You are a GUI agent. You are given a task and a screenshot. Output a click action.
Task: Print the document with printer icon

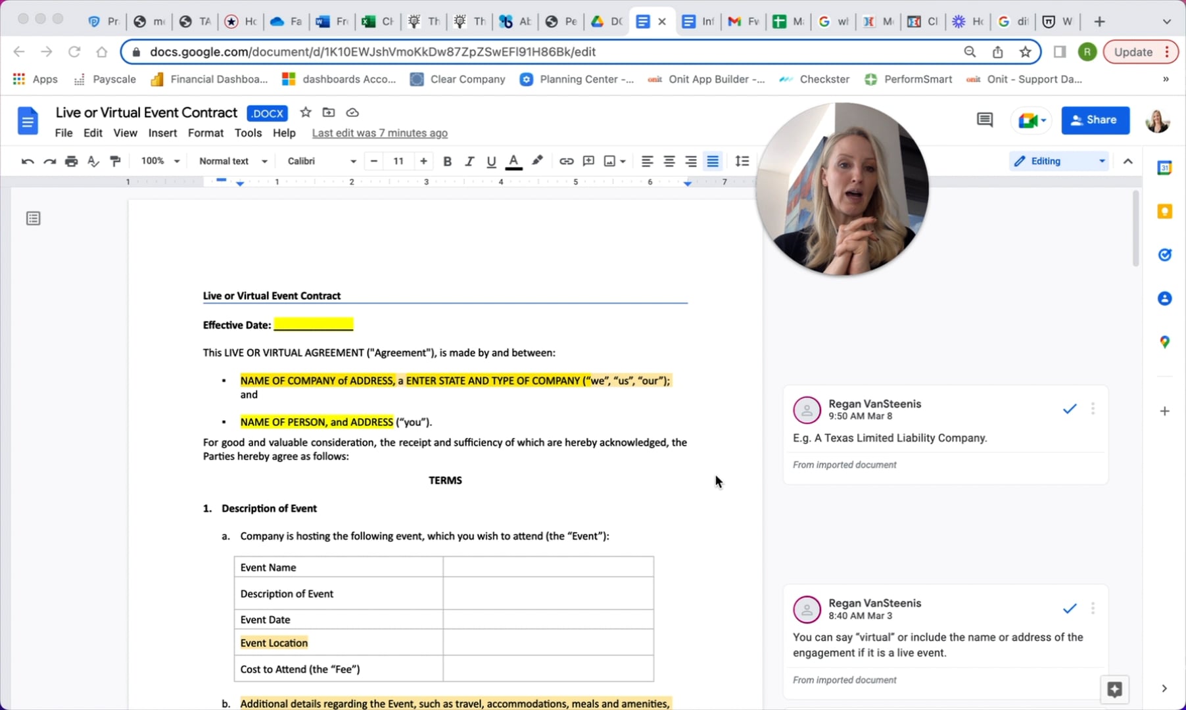71,161
